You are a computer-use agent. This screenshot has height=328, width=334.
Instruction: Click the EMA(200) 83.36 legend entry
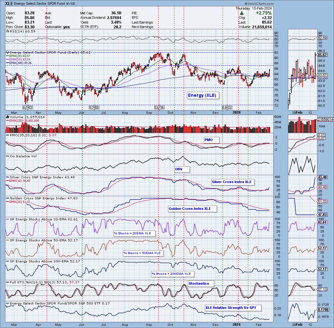coord(19,63)
